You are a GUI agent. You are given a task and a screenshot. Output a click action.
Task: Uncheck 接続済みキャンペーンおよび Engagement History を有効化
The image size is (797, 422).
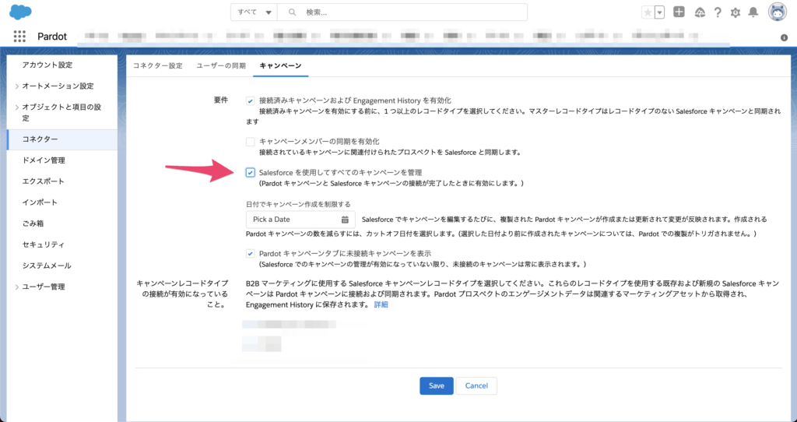coord(250,100)
